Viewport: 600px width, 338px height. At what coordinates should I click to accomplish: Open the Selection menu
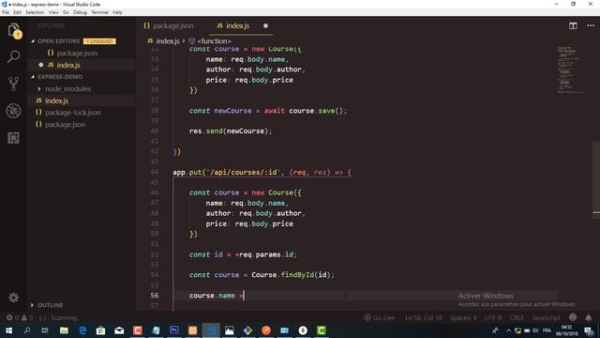coord(35,12)
